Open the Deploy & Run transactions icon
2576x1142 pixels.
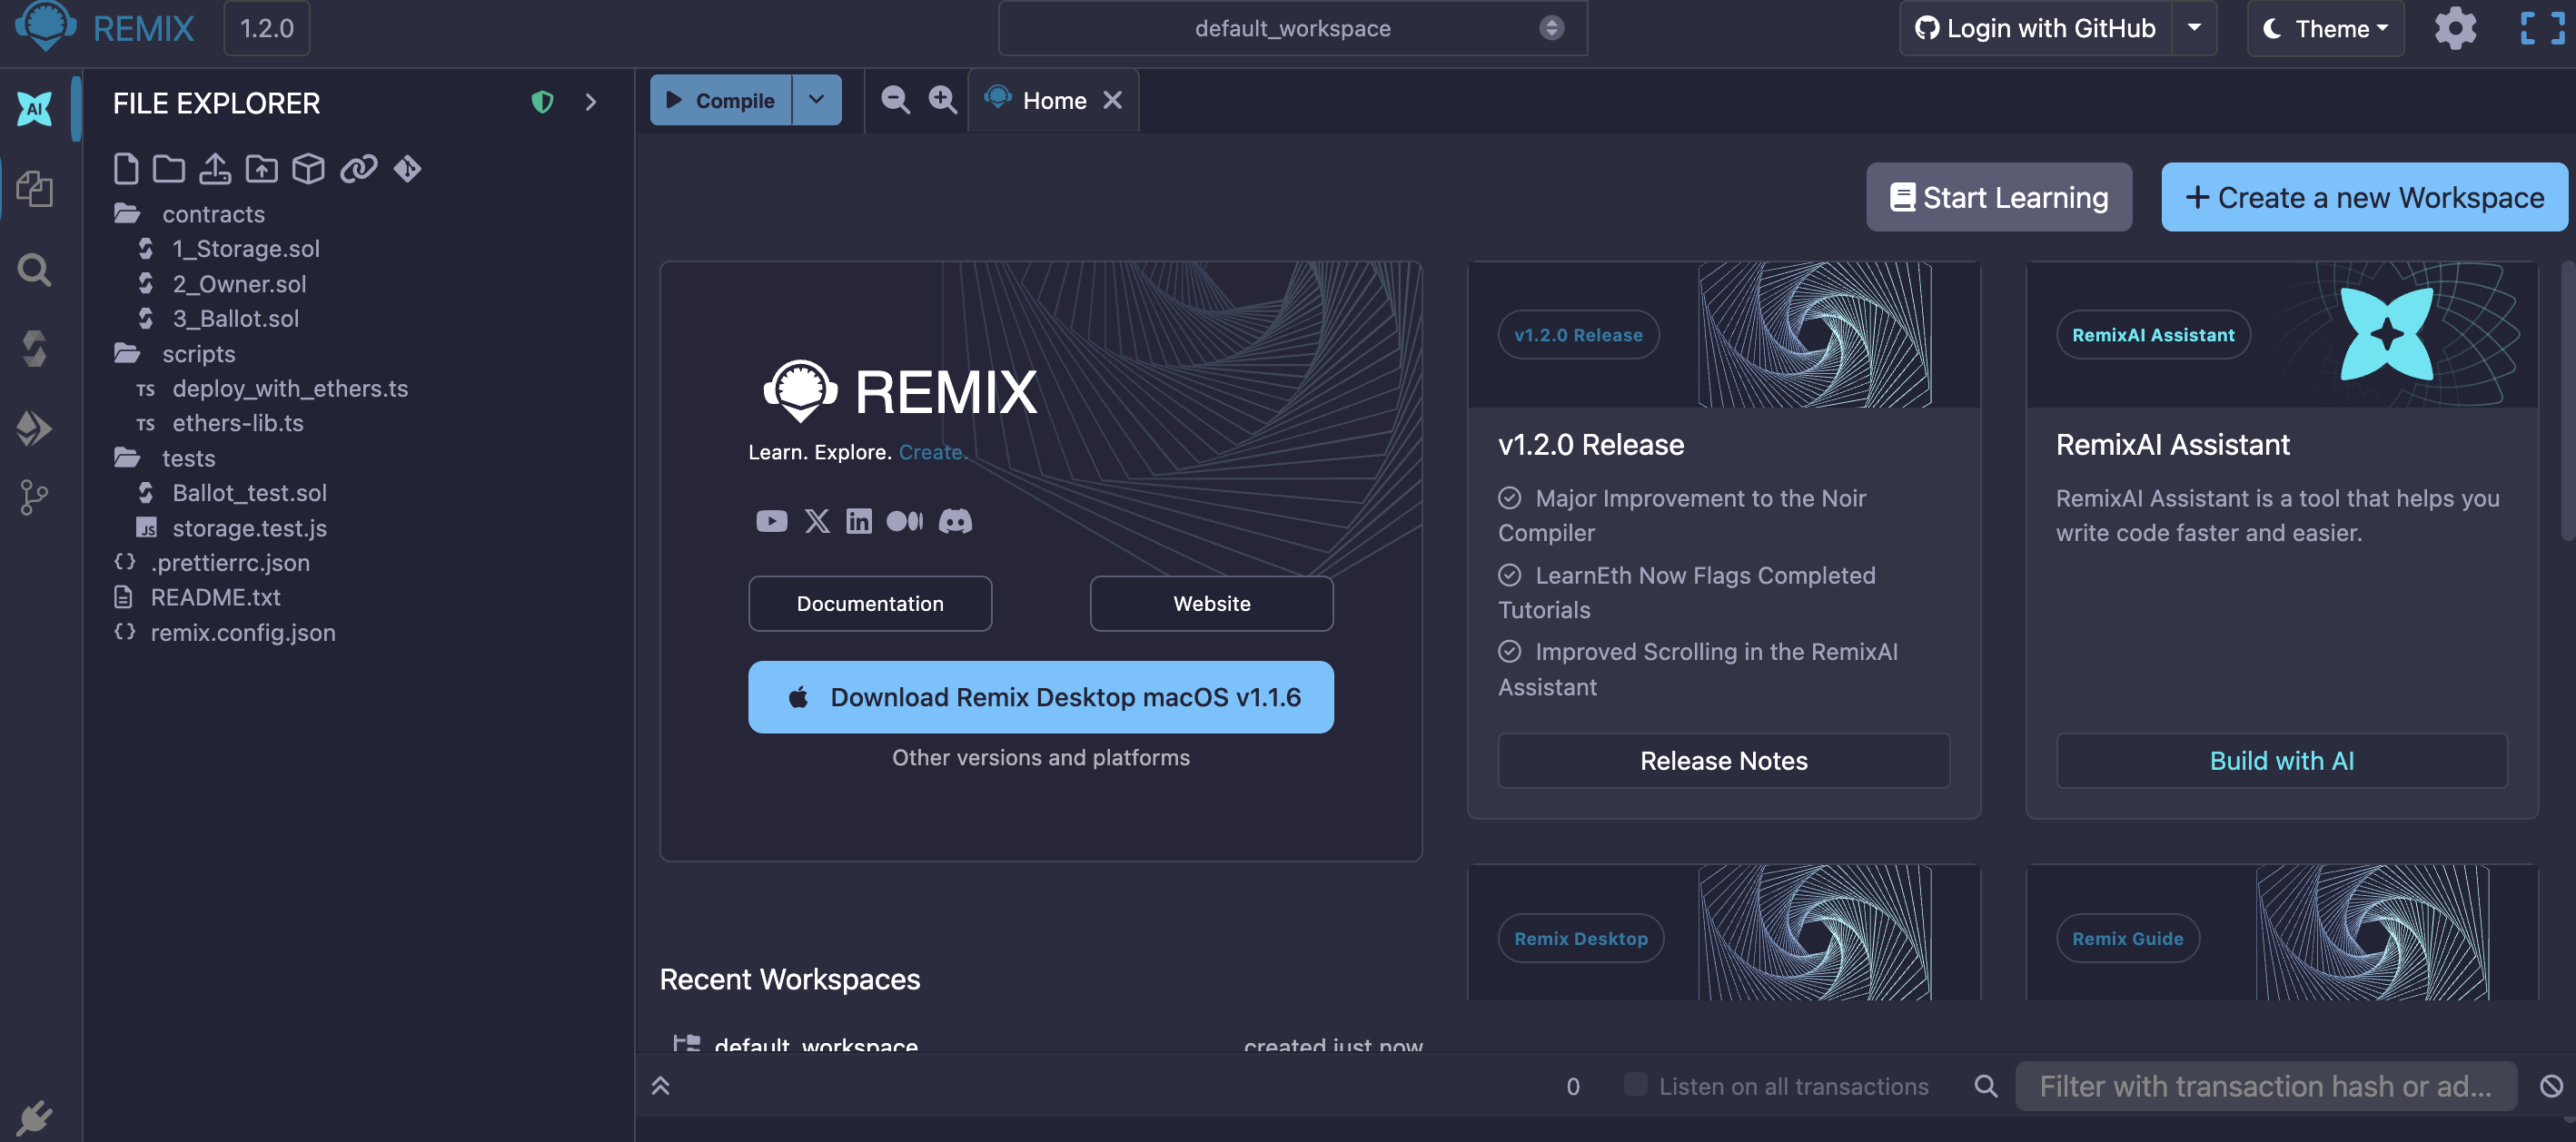[x=34, y=428]
